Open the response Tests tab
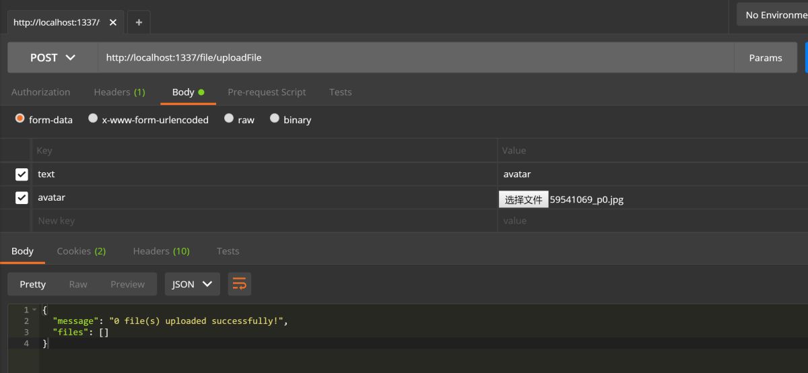 [x=228, y=251]
